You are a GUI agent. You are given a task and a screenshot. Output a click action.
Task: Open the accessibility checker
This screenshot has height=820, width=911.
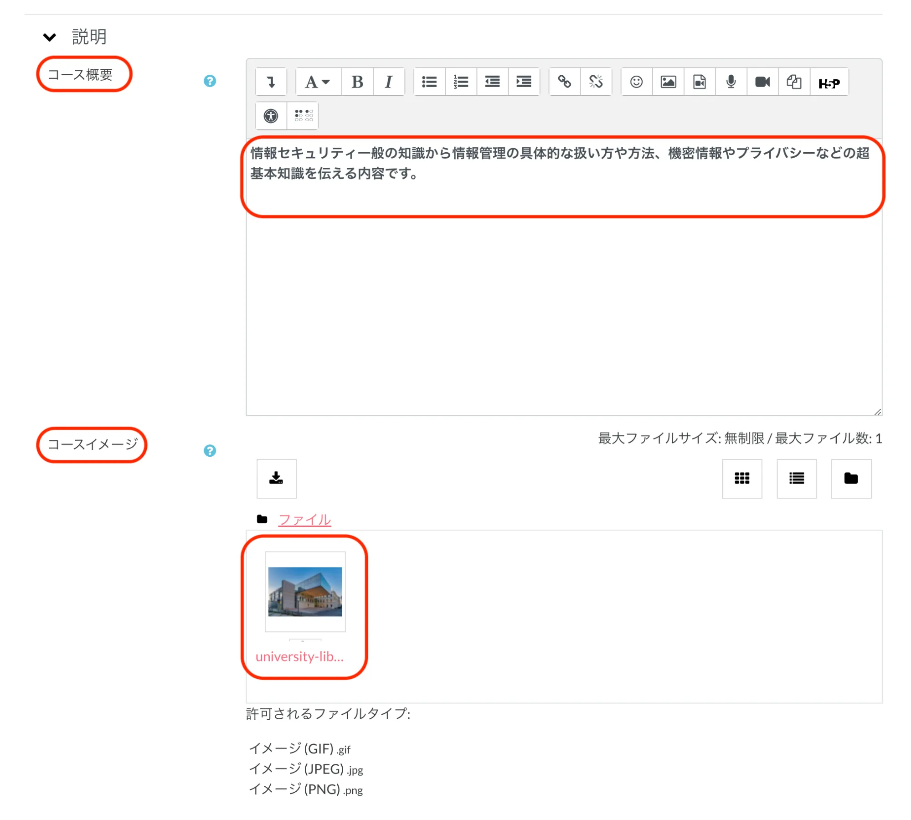pyautogui.click(x=271, y=116)
